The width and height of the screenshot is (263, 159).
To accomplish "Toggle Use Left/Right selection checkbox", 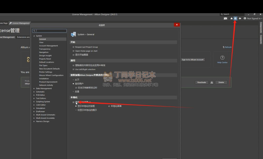I will 74,69.
